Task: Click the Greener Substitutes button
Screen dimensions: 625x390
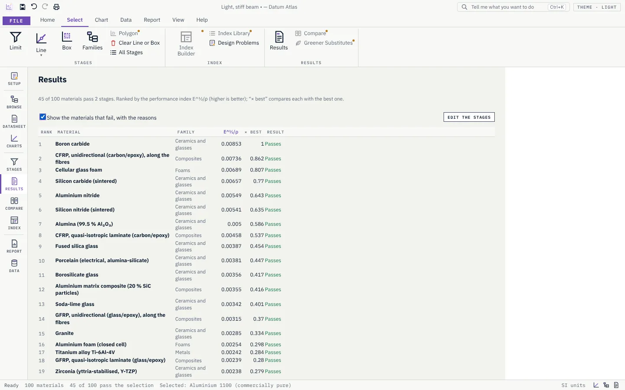Action: coord(324,43)
